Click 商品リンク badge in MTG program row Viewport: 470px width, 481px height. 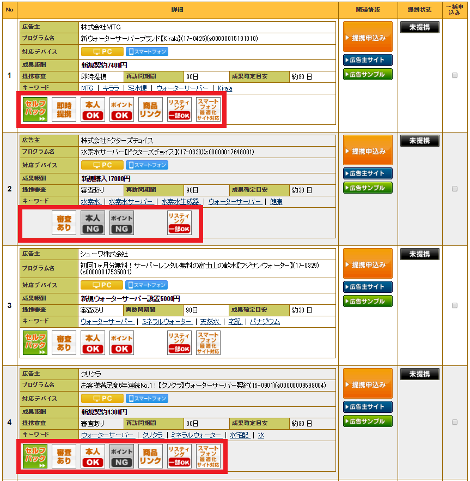click(150, 110)
